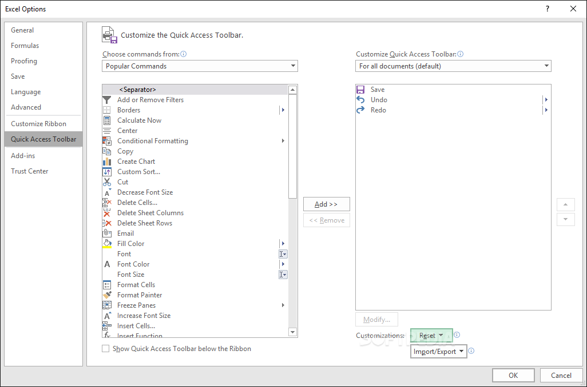Viewport: 587px width, 387px height.
Task: Select the <Separator> list entry
Action: pyautogui.click(x=195, y=90)
